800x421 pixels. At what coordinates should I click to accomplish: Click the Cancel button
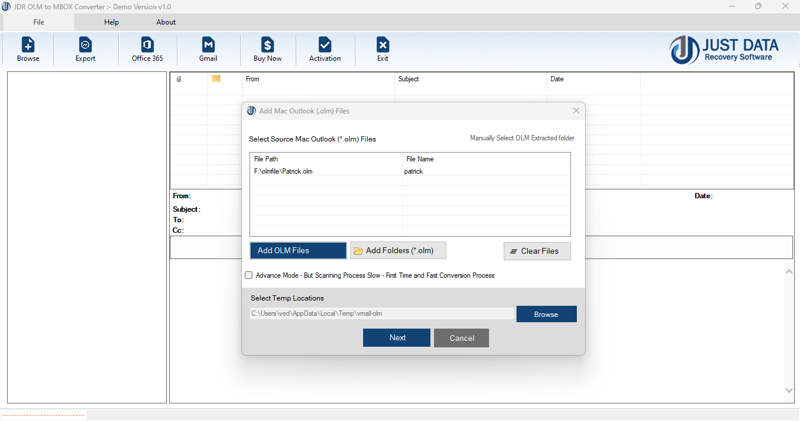pyautogui.click(x=461, y=338)
